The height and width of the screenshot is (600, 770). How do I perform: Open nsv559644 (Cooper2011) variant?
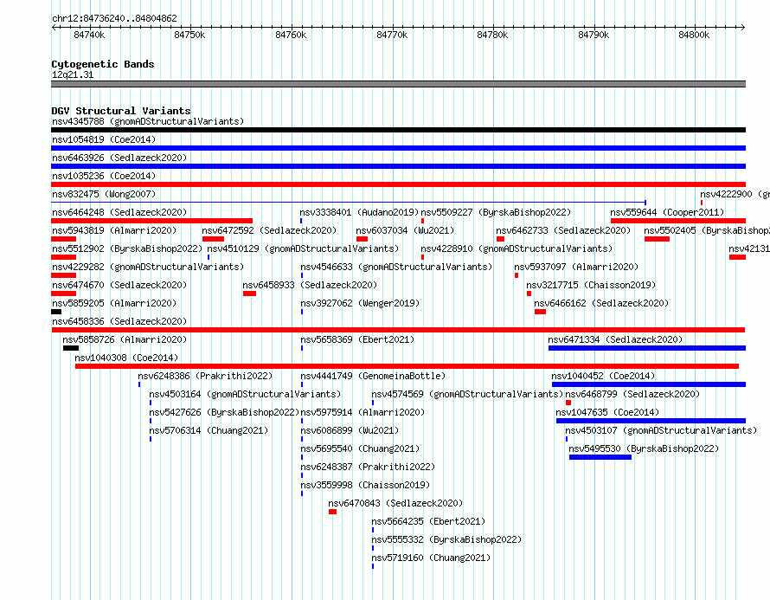pyautogui.click(x=667, y=212)
